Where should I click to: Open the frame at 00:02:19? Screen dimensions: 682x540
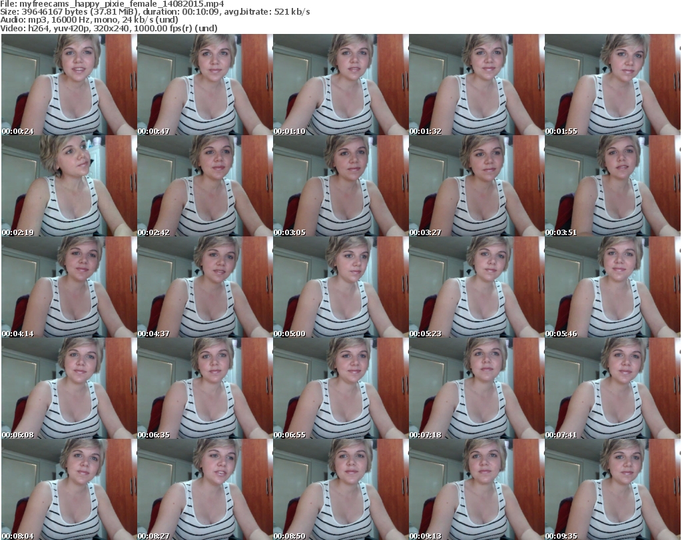pyautogui.click(x=69, y=186)
